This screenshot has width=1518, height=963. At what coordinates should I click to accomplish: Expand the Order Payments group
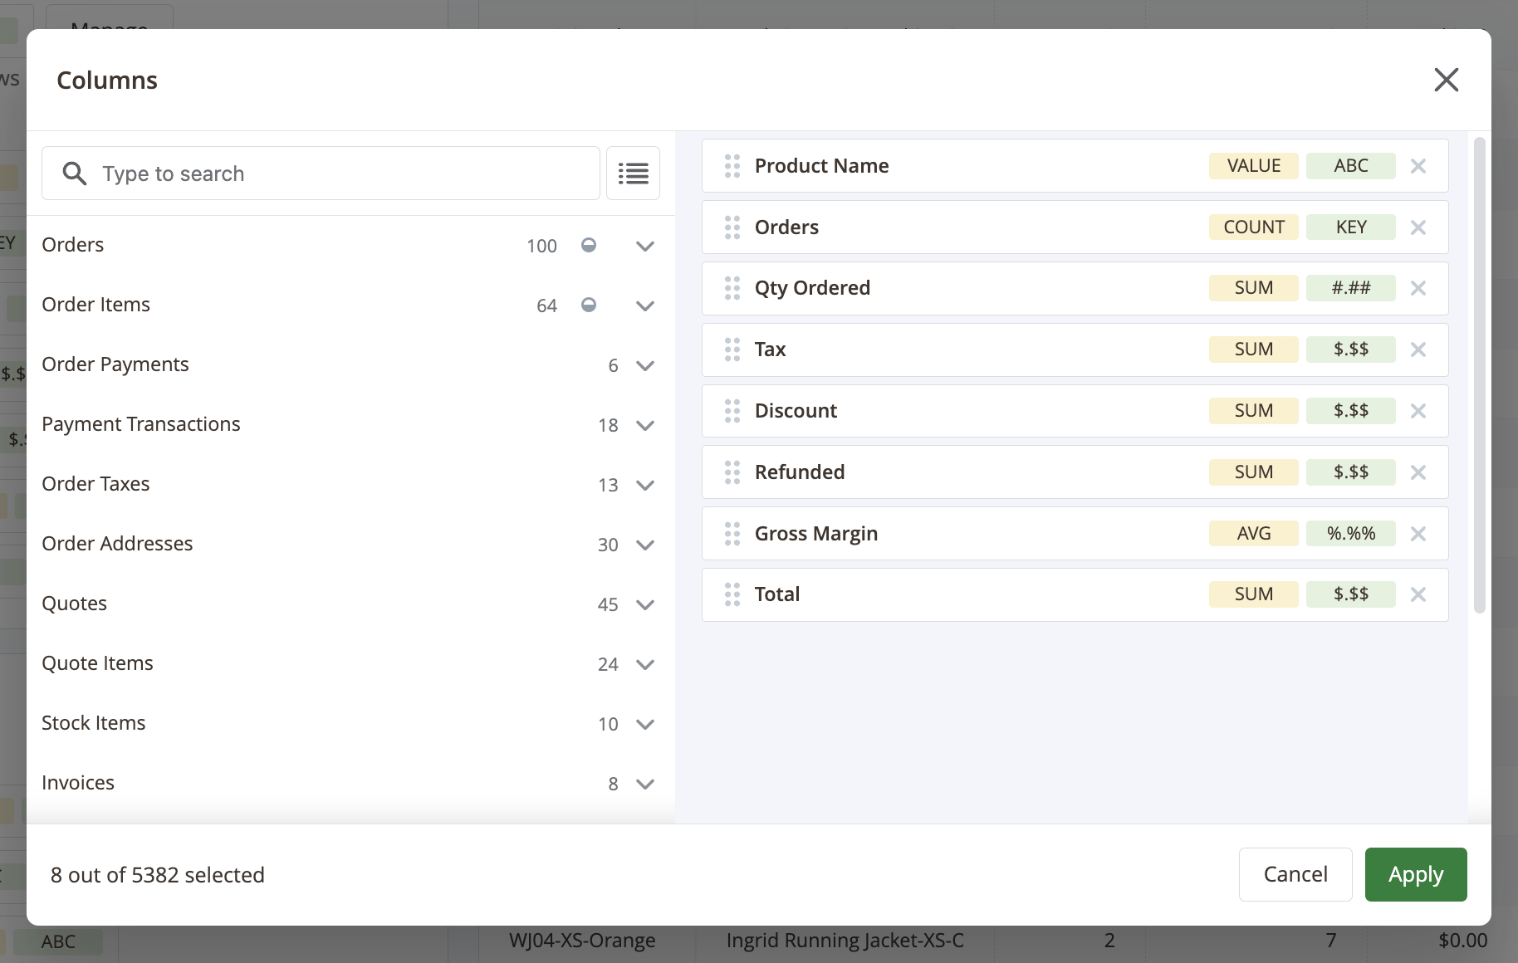tap(645, 365)
